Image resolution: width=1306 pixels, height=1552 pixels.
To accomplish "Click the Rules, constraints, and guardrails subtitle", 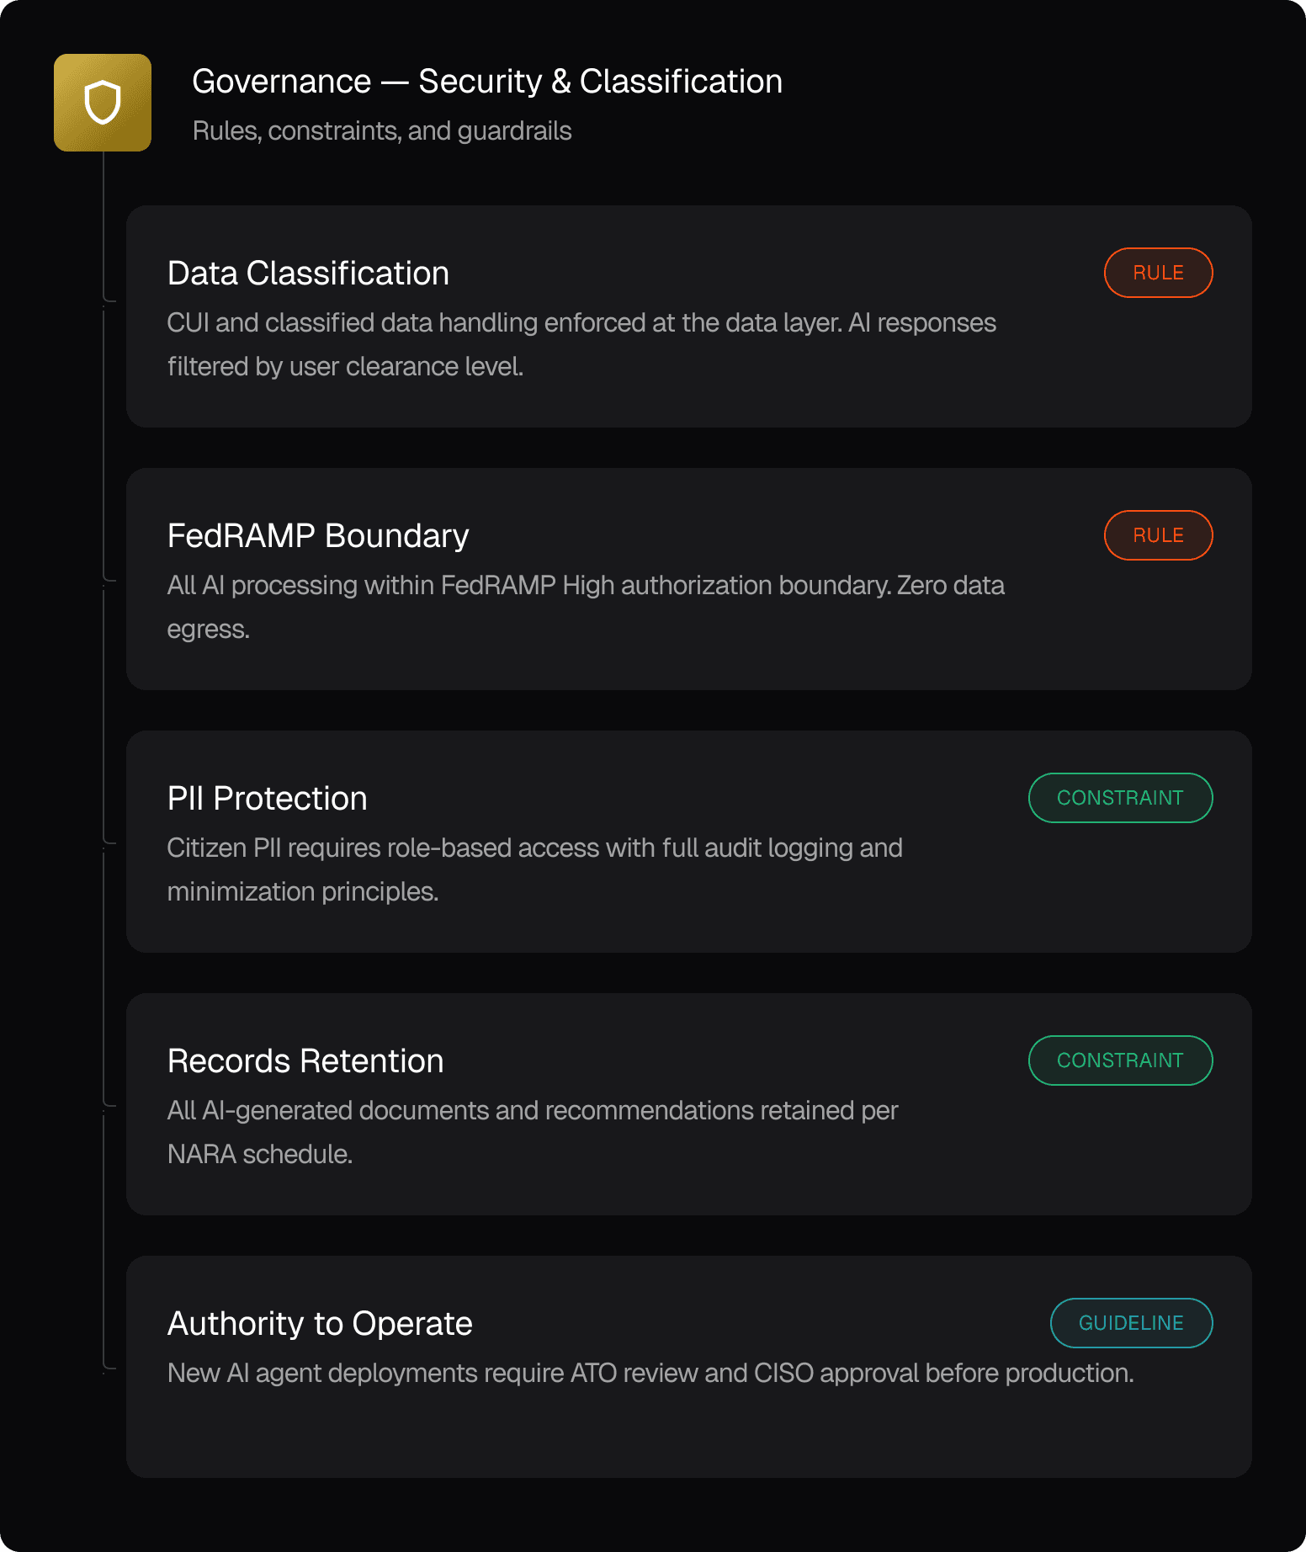I will (382, 131).
